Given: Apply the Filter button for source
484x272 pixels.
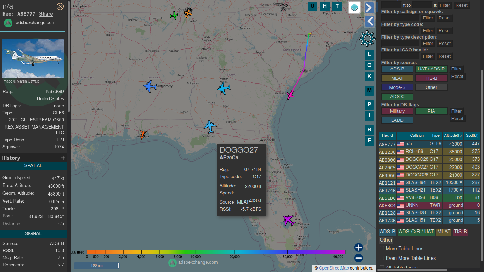Looking at the screenshot, I should 457,69.
